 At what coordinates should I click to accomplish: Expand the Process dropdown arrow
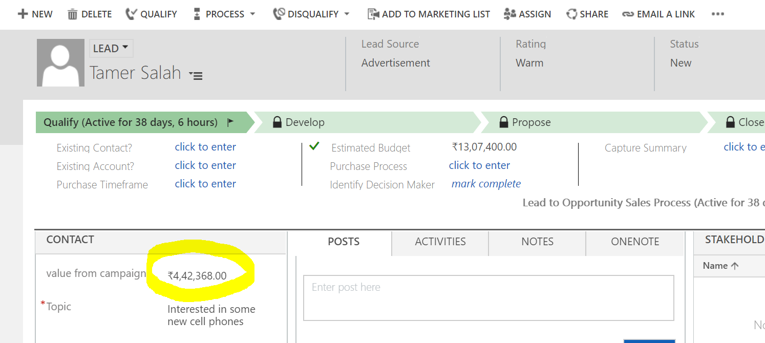[x=252, y=14]
